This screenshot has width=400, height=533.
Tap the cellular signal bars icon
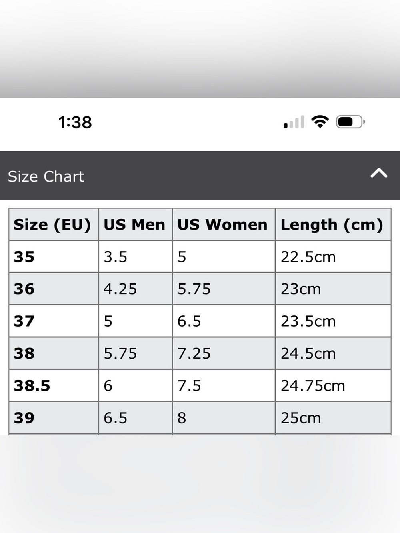coord(294,122)
